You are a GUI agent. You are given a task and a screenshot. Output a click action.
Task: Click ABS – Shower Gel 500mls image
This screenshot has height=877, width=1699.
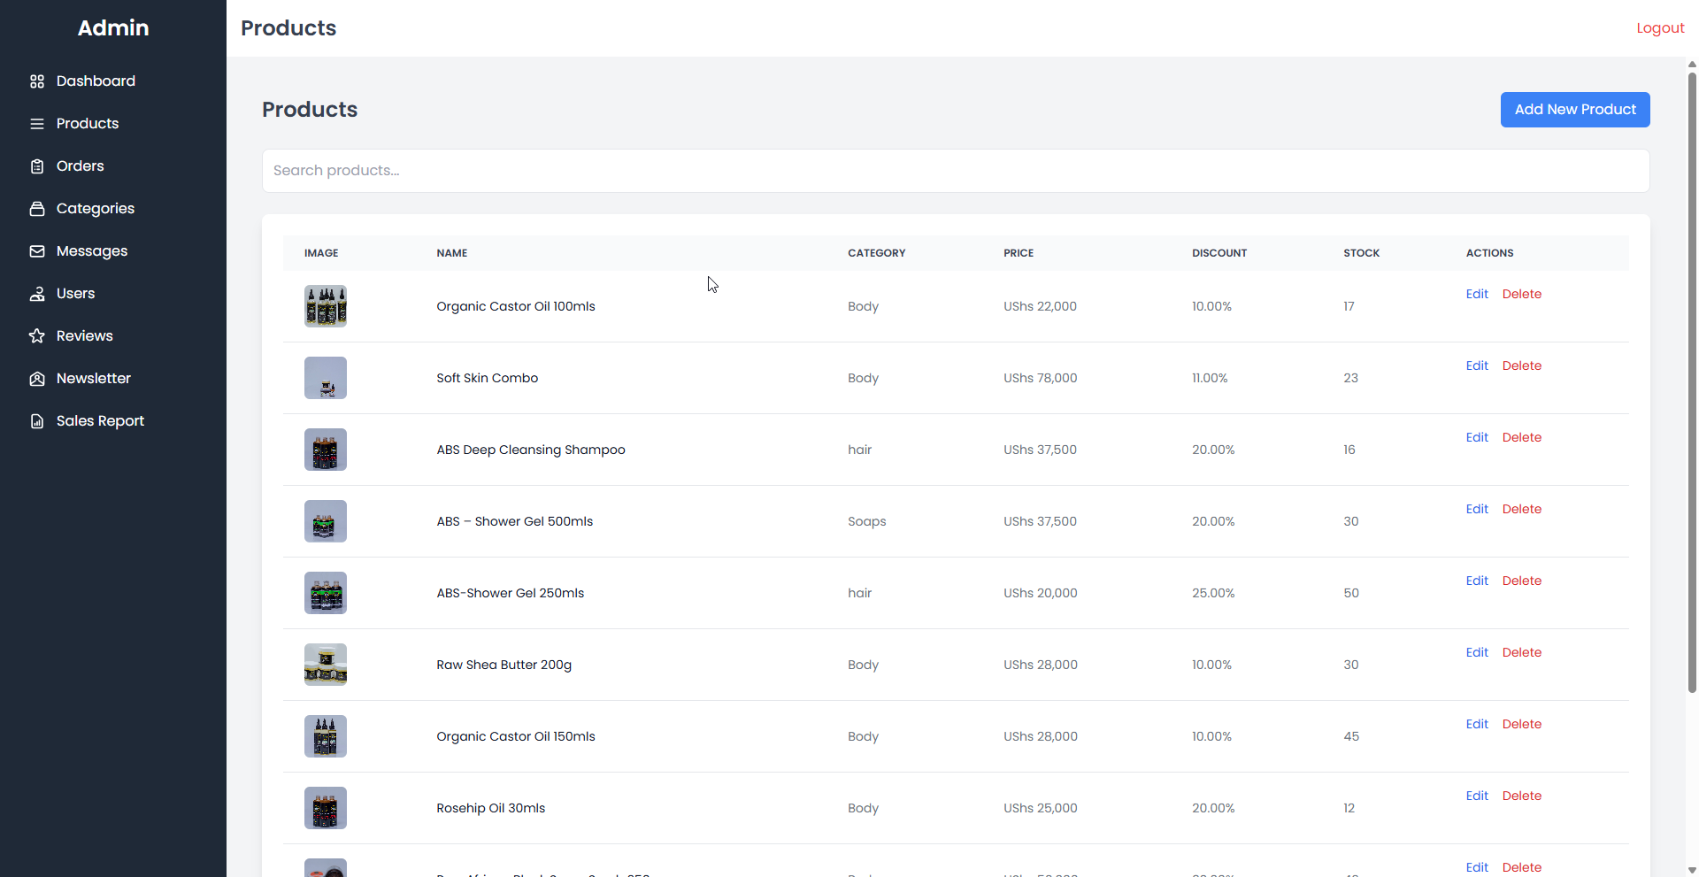[x=326, y=521]
